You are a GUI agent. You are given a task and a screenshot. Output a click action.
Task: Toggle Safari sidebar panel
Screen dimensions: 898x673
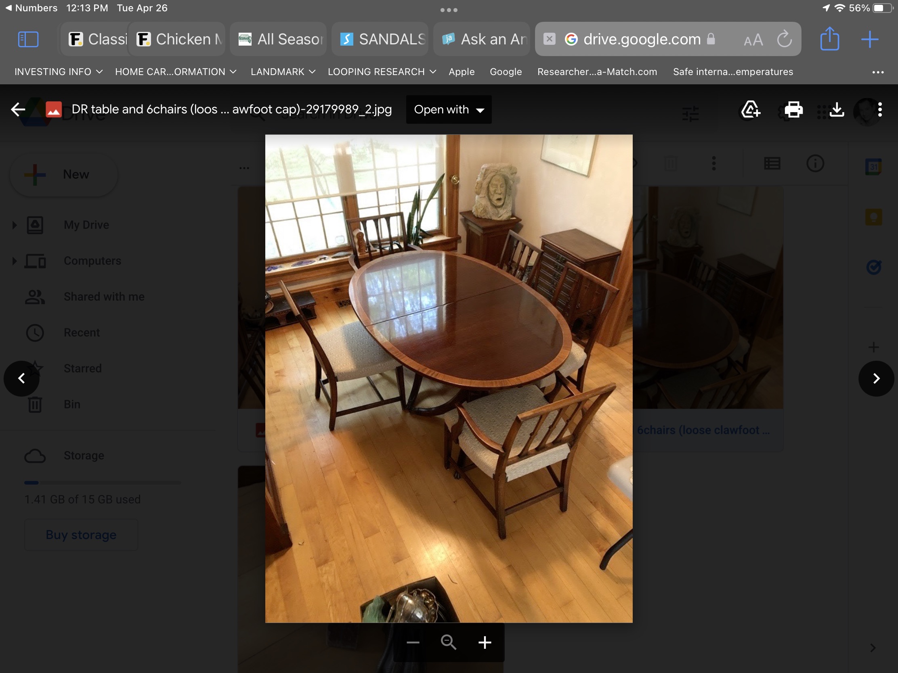pyautogui.click(x=28, y=40)
